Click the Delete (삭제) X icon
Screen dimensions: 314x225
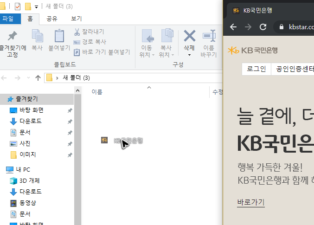click(x=189, y=36)
